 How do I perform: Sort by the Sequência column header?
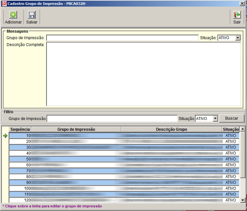[20, 129]
